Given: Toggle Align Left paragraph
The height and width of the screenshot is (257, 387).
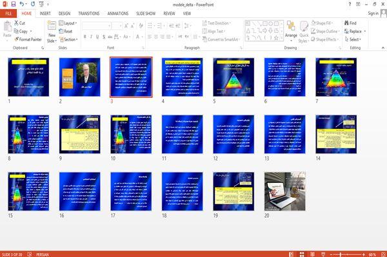Looking at the screenshot, I should 150,37.
